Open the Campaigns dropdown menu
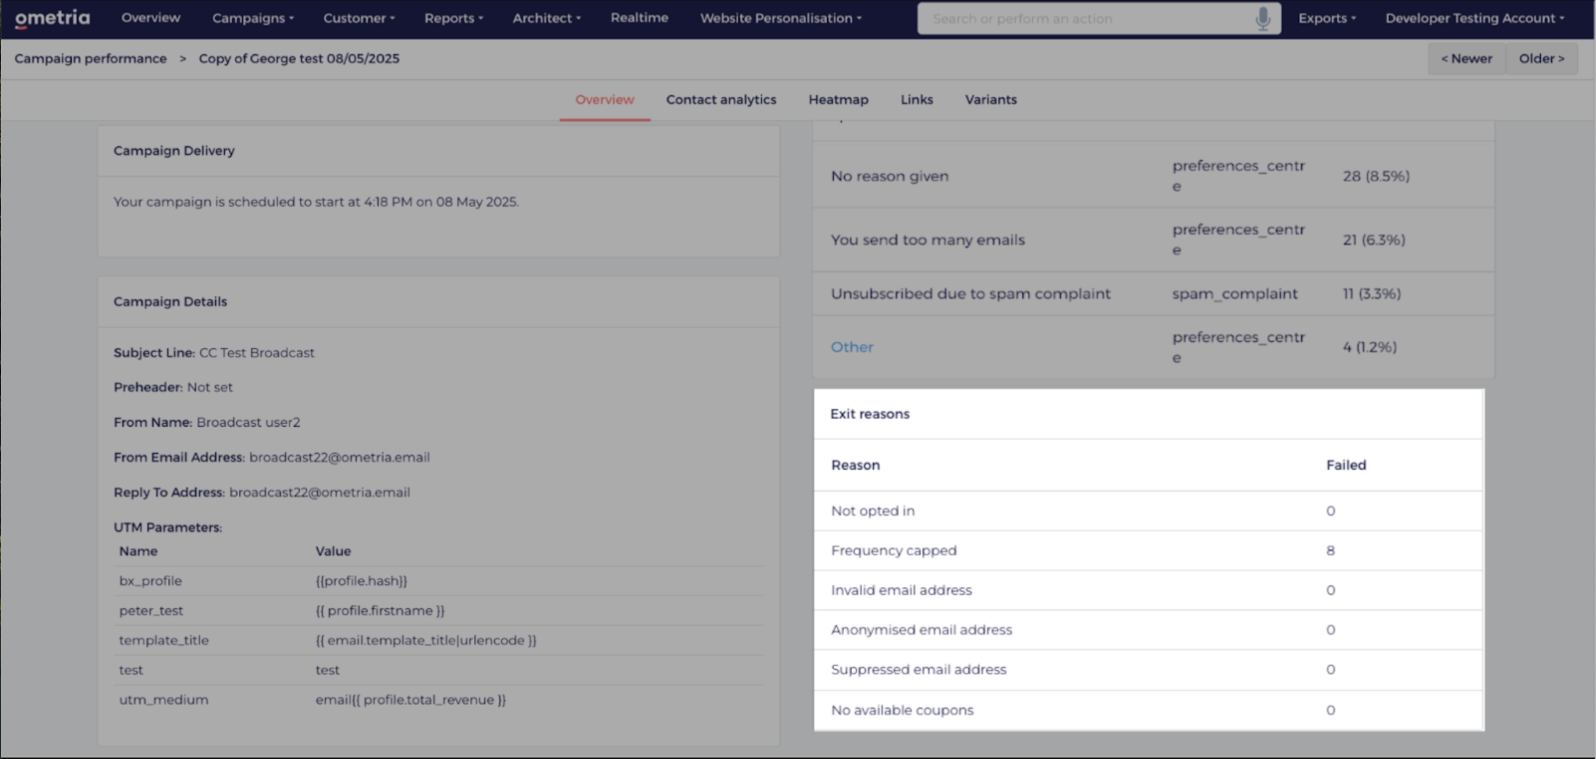1596x759 pixels. [253, 19]
